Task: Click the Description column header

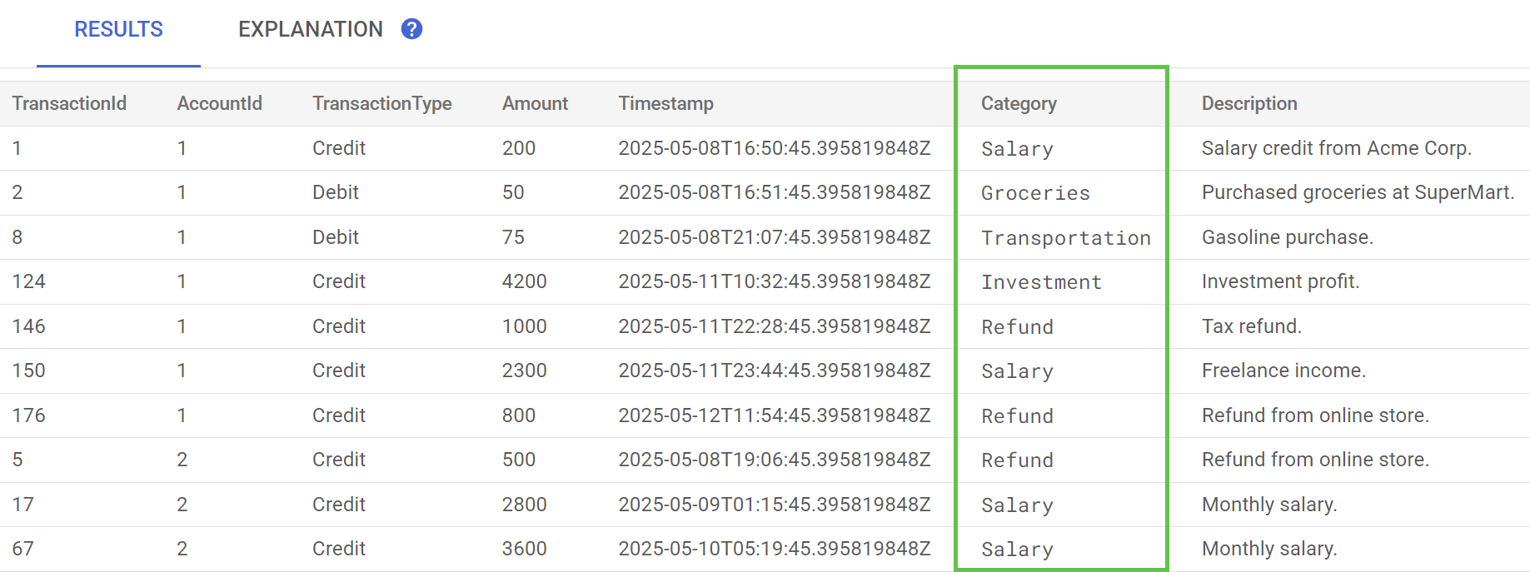Action: [x=1248, y=103]
